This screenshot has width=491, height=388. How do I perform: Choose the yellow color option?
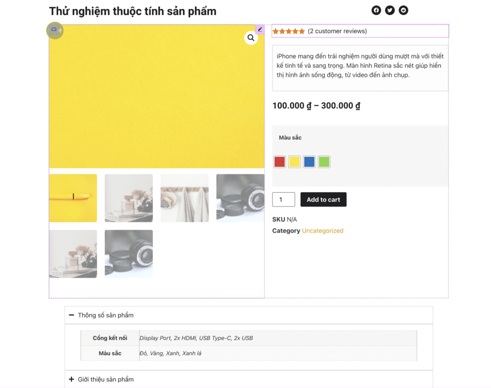294,162
